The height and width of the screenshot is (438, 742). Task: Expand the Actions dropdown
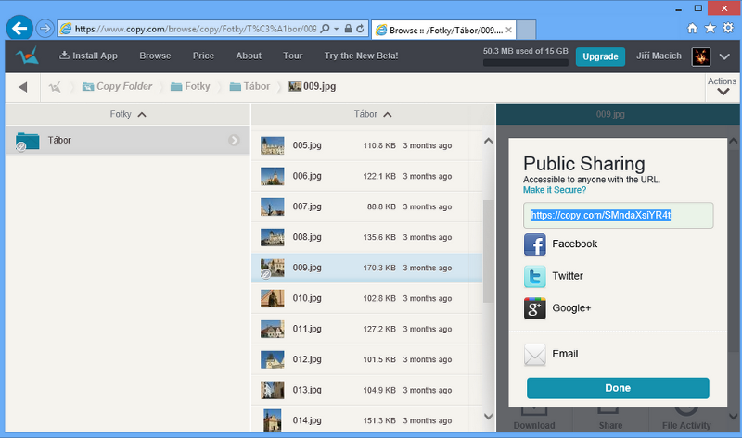coord(722,87)
